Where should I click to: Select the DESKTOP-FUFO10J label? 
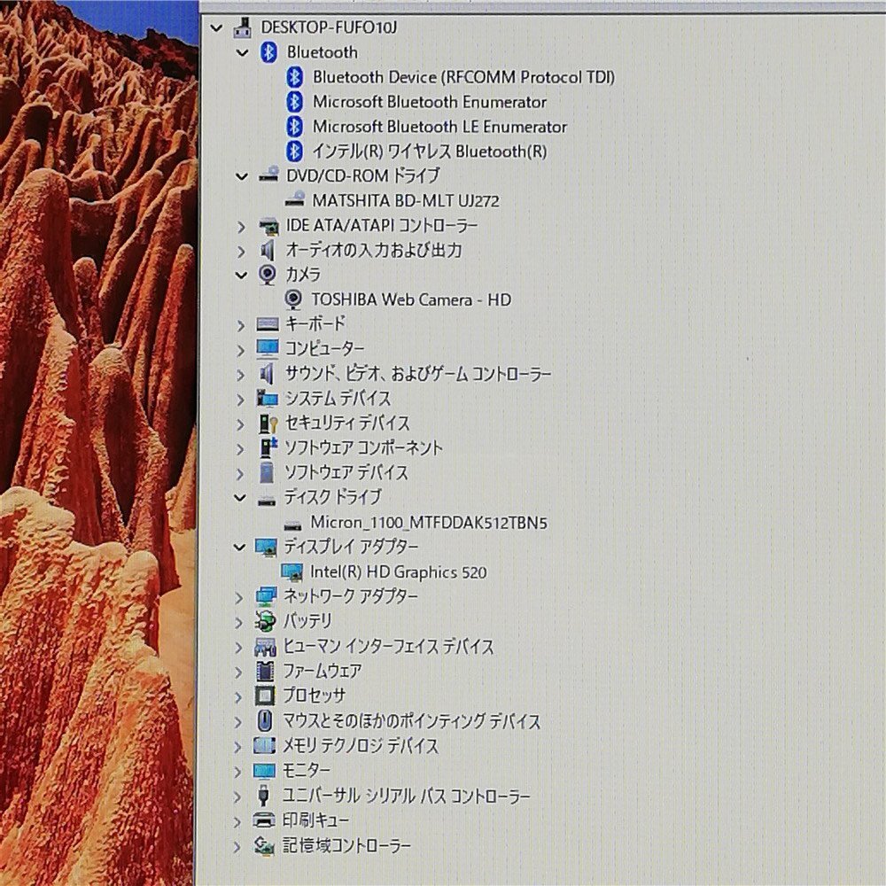tap(329, 27)
